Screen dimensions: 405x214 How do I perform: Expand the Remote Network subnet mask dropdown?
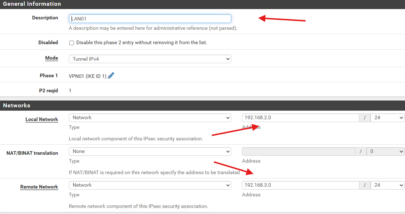pos(387,185)
